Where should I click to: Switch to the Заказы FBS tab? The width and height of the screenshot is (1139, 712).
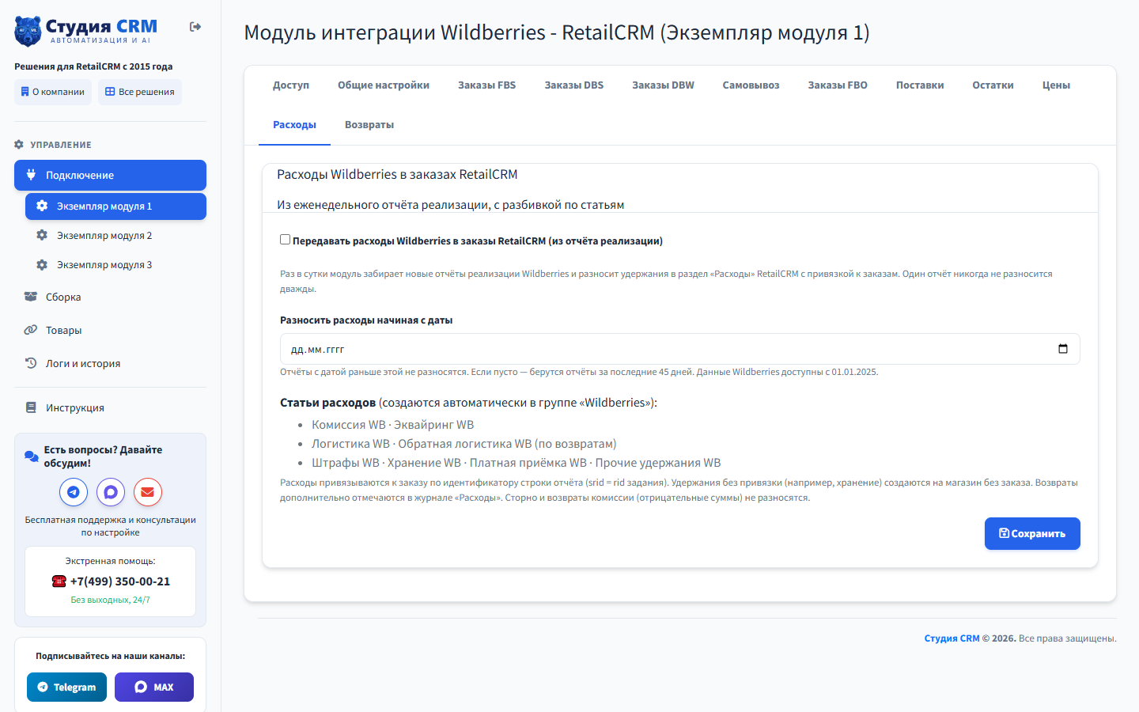point(487,85)
